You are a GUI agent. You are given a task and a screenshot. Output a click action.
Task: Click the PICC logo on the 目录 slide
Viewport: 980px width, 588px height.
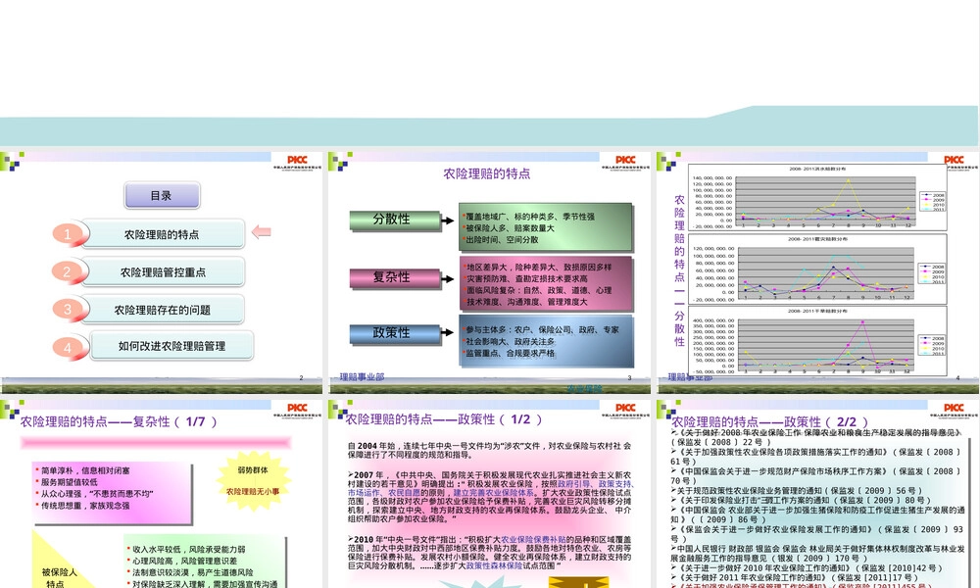[x=297, y=162]
